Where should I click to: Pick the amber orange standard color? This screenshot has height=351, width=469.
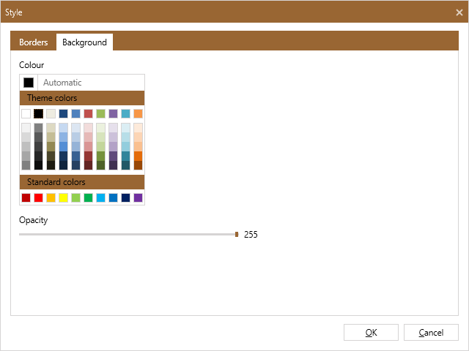coord(51,197)
